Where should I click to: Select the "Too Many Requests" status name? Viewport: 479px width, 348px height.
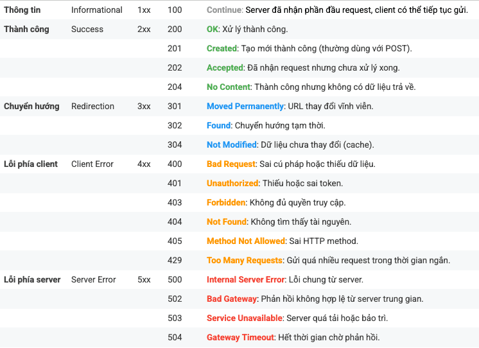245,261
